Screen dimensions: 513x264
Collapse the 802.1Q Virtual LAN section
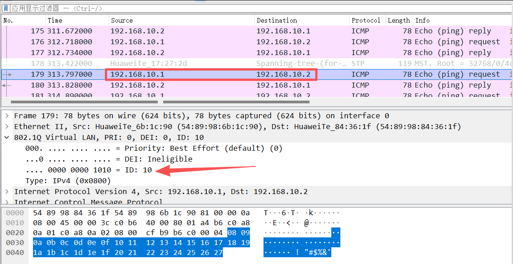coord(6,137)
